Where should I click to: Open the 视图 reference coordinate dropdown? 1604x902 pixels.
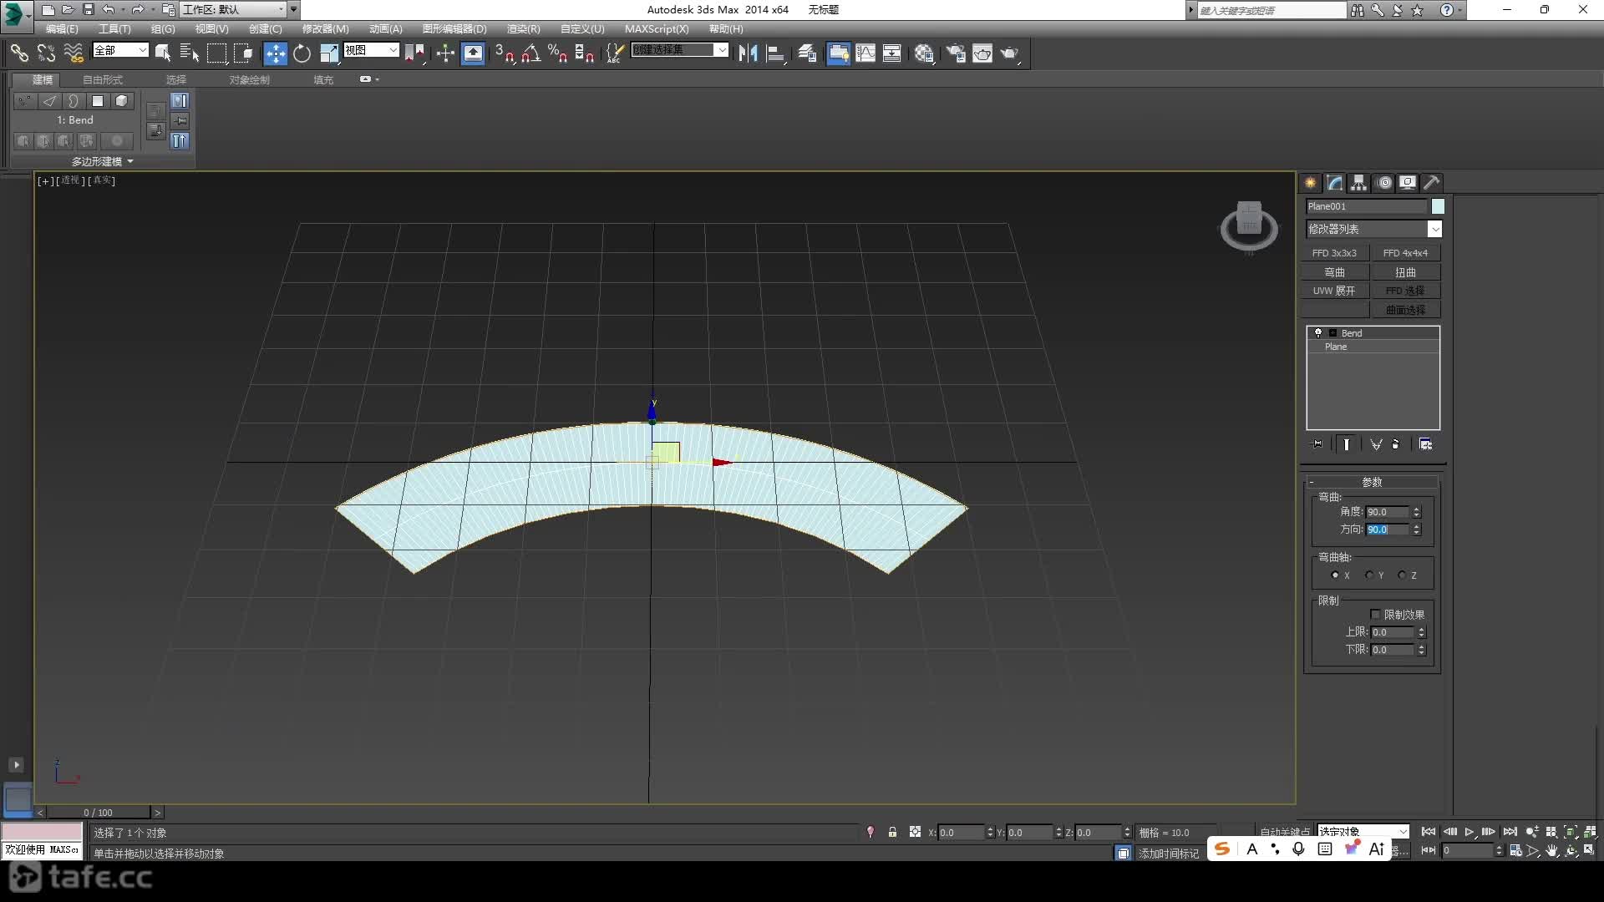(x=371, y=50)
